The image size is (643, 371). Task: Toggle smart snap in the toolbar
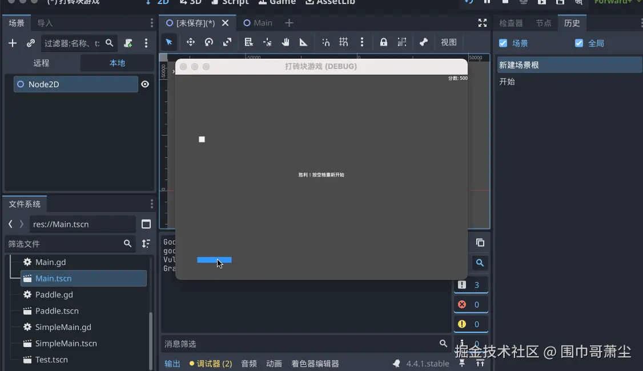[x=325, y=42]
